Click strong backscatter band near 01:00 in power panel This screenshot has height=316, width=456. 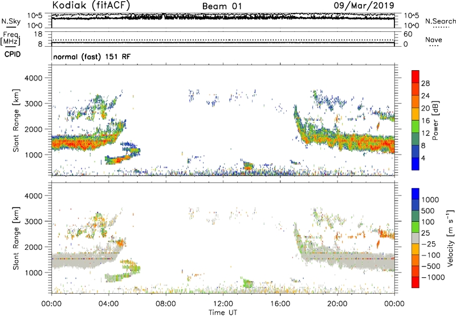(x=66, y=143)
